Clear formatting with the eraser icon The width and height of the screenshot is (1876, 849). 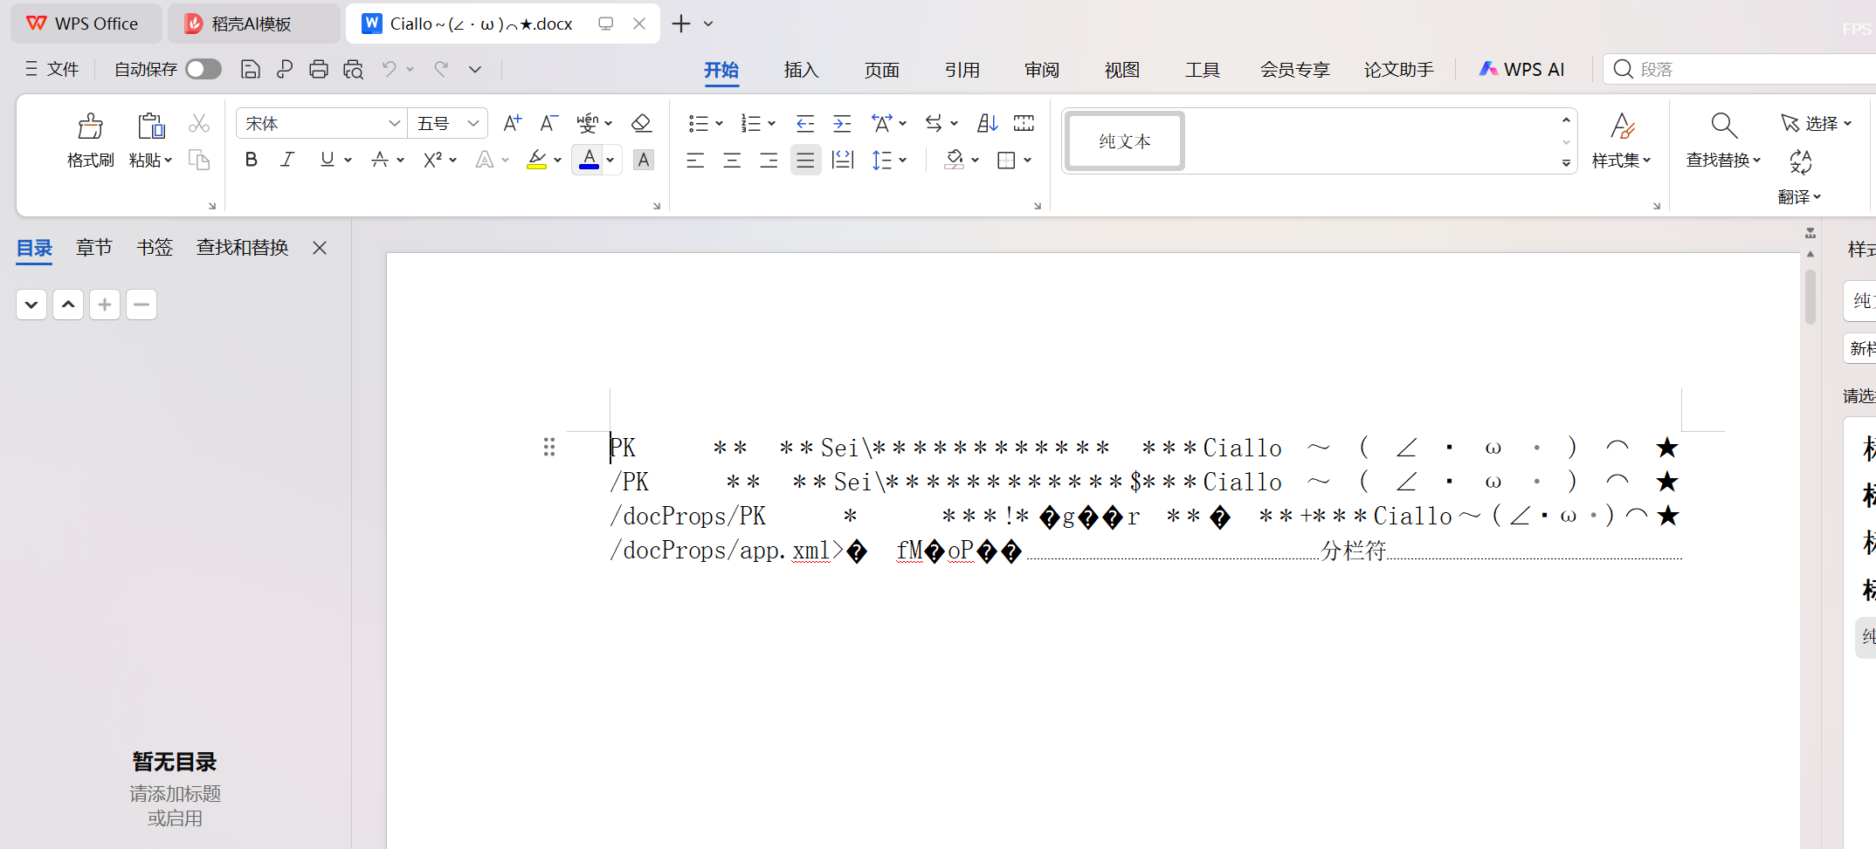641,123
